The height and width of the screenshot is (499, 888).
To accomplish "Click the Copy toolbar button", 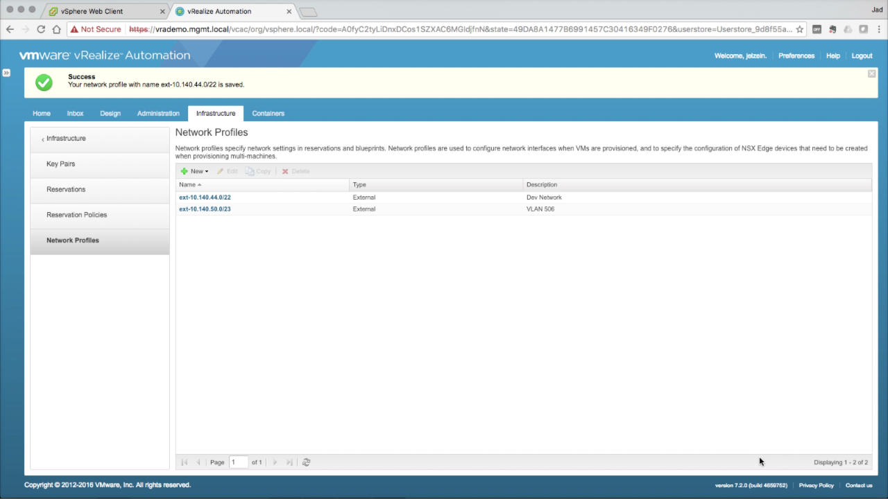I will (x=258, y=171).
